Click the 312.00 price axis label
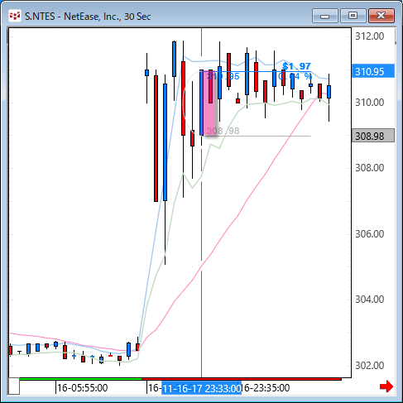This screenshot has width=403, height=403. click(x=369, y=36)
